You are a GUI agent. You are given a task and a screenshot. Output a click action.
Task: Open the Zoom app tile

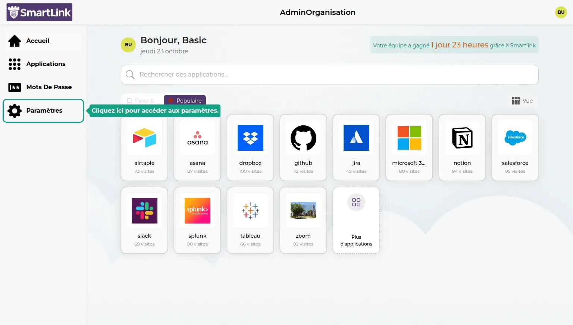tap(303, 220)
